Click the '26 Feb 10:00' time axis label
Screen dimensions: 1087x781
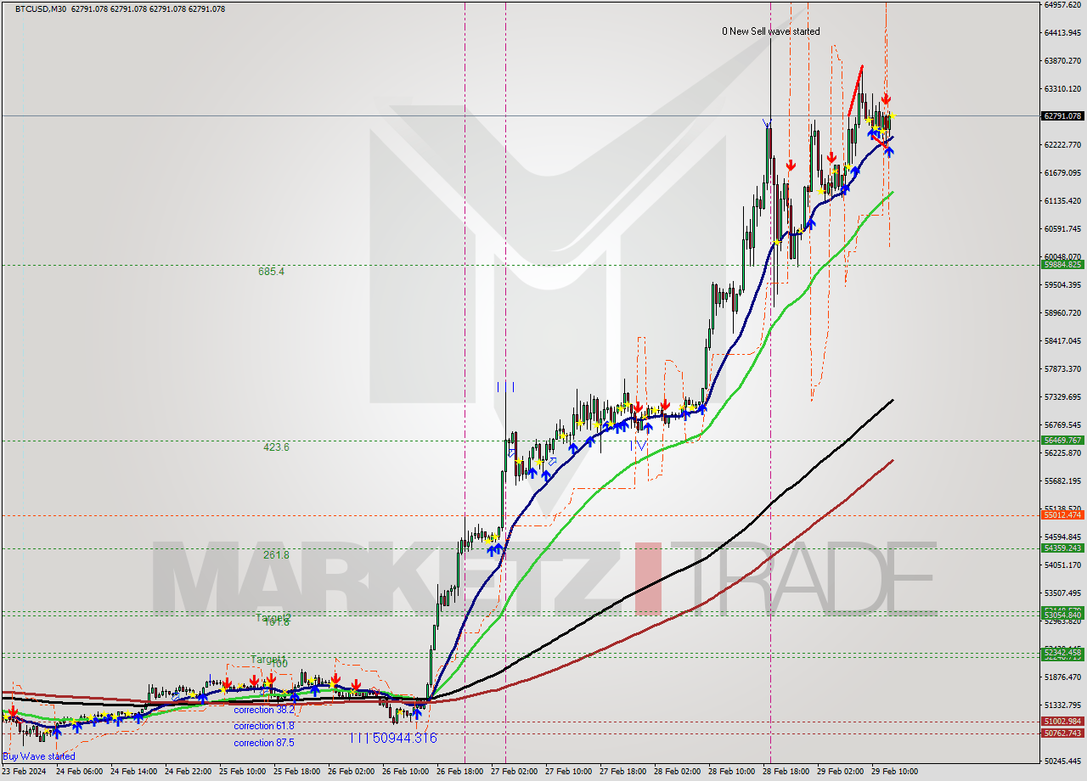(x=405, y=772)
